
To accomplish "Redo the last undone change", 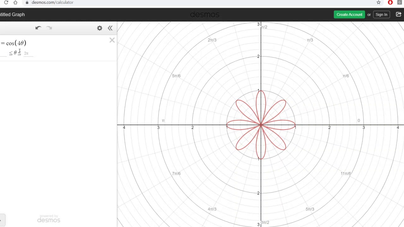I will [49, 28].
